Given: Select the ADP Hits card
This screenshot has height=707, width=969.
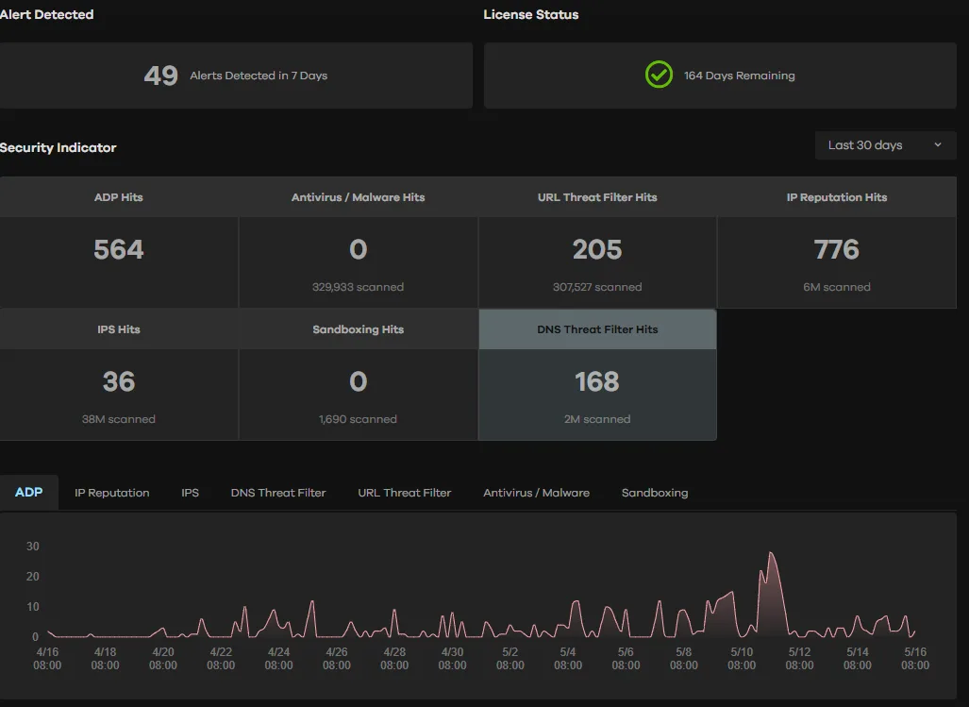Looking at the screenshot, I should [x=119, y=249].
